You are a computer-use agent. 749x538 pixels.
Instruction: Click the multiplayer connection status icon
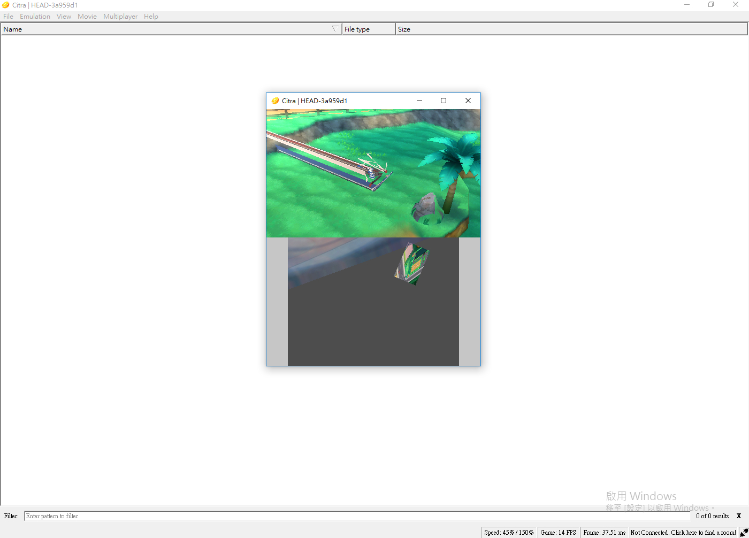pyautogui.click(x=744, y=532)
